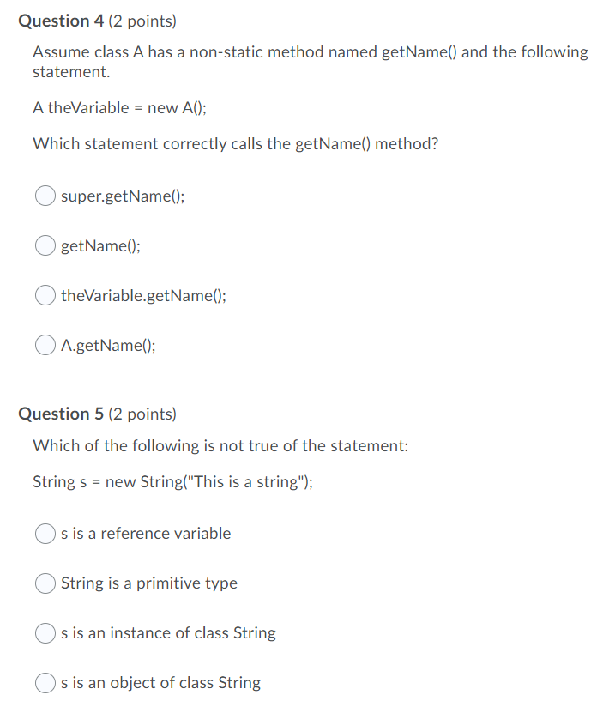The image size is (615, 701).
Task: Click the circle next to 's is a reference variable'
Action: pos(45,533)
